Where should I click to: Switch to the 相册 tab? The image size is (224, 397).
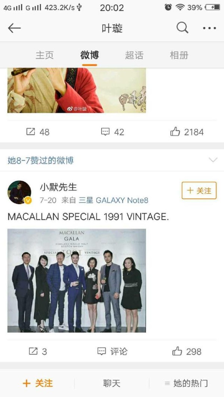pyautogui.click(x=179, y=55)
